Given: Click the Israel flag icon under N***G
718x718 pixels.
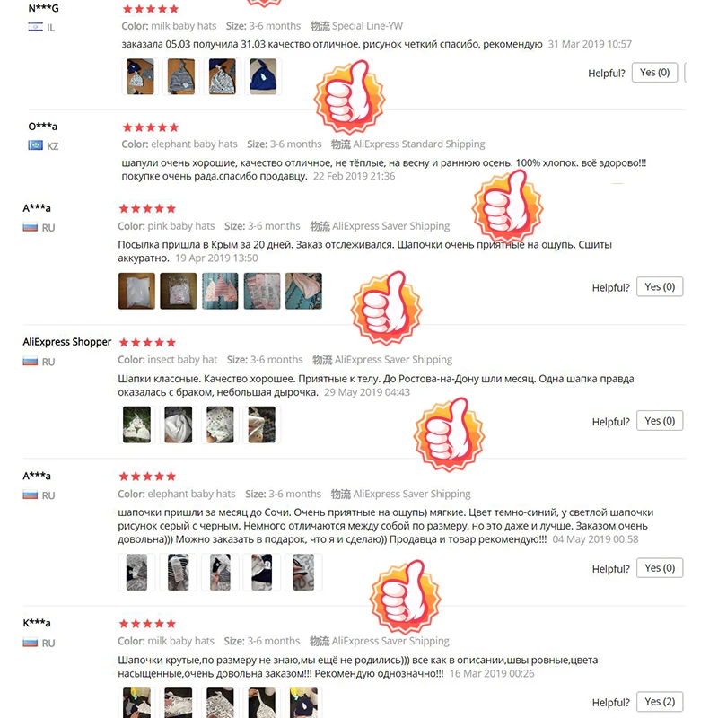Looking at the screenshot, I should [35, 27].
